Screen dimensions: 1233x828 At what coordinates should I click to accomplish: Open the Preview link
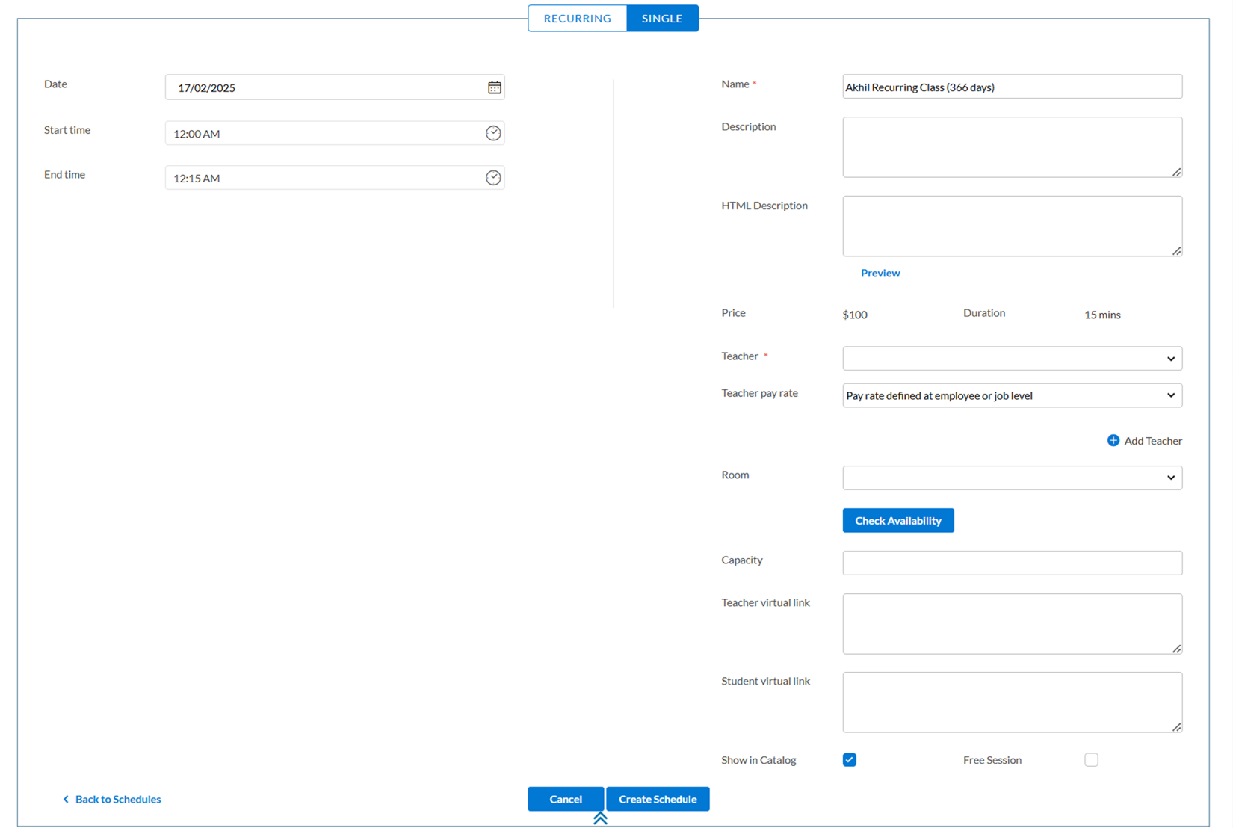[x=880, y=273]
